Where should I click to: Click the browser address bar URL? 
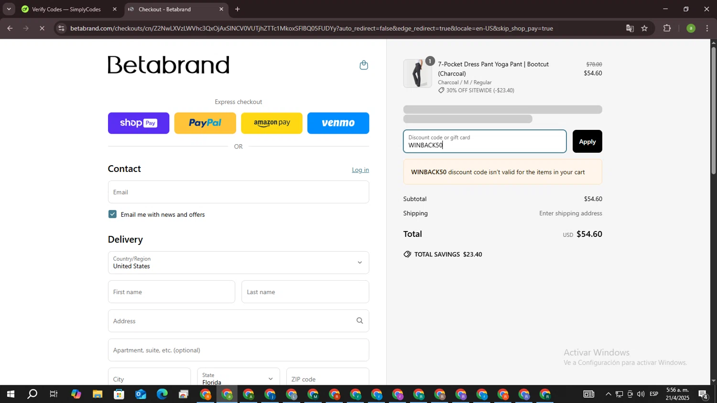[312, 28]
